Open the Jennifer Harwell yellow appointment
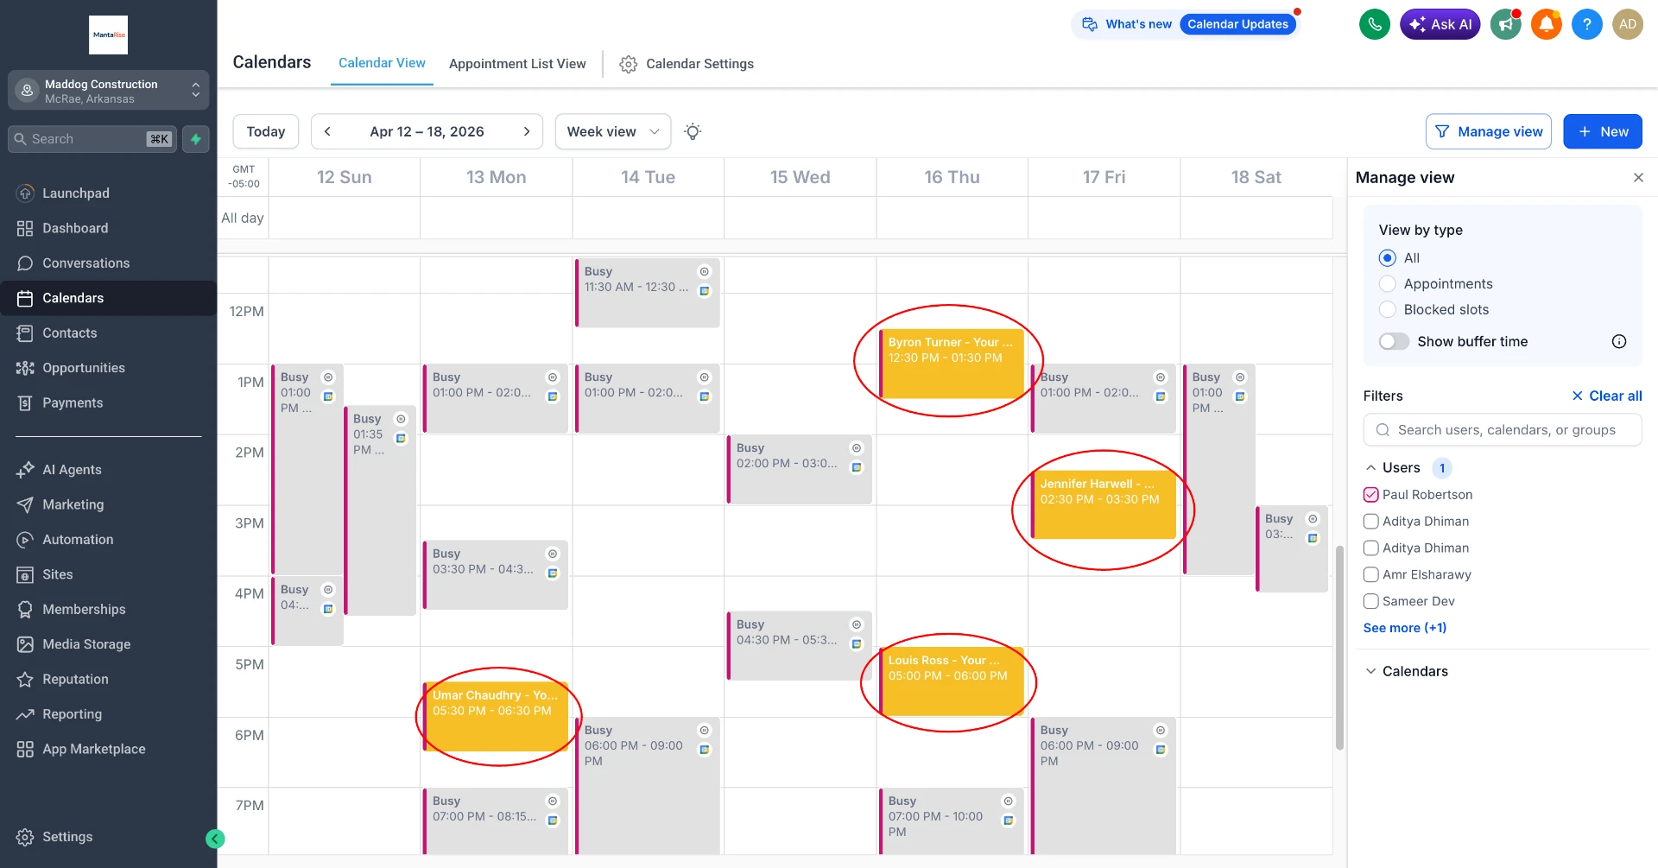The height and width of the screenshot is (868, 1658). coord(1104,504)
